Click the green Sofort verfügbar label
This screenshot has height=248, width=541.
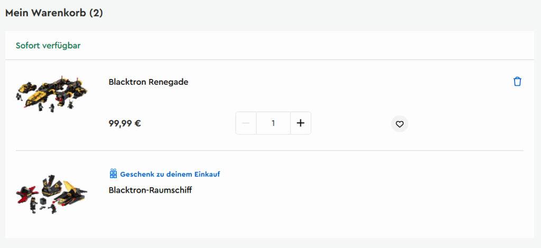(48, 46)
